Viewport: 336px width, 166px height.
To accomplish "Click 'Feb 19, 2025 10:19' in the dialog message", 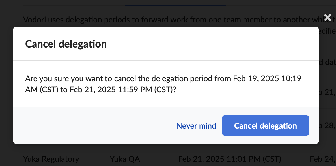I will tap(267, 78).
